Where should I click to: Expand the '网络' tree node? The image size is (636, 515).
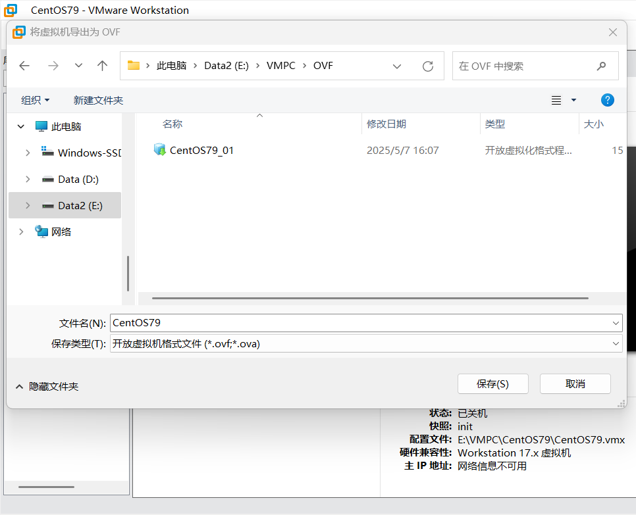coord(21,232)
